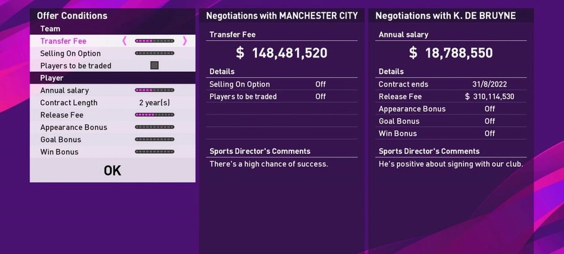
Task: Select the Contract Length row label
Action: coord(69,103)
